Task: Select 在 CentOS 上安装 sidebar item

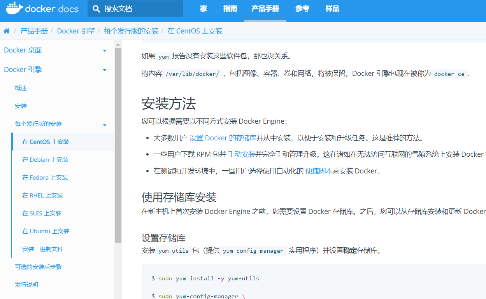Action: coord(46,142)
